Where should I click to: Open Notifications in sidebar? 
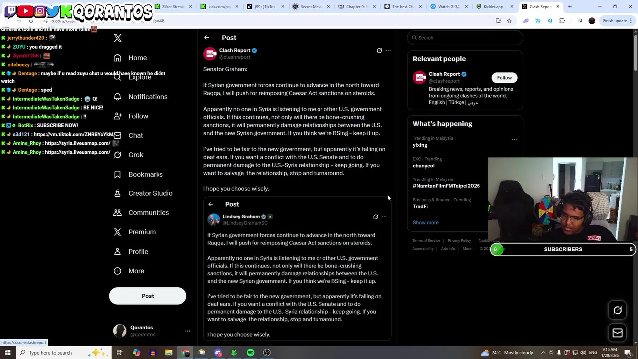[x=141, y=97]
